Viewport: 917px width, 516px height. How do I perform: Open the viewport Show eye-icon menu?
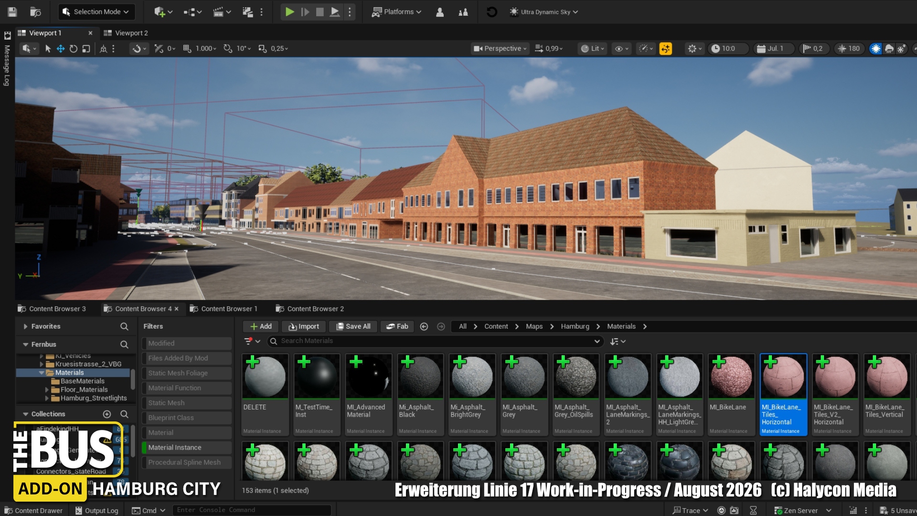point(621,48)
